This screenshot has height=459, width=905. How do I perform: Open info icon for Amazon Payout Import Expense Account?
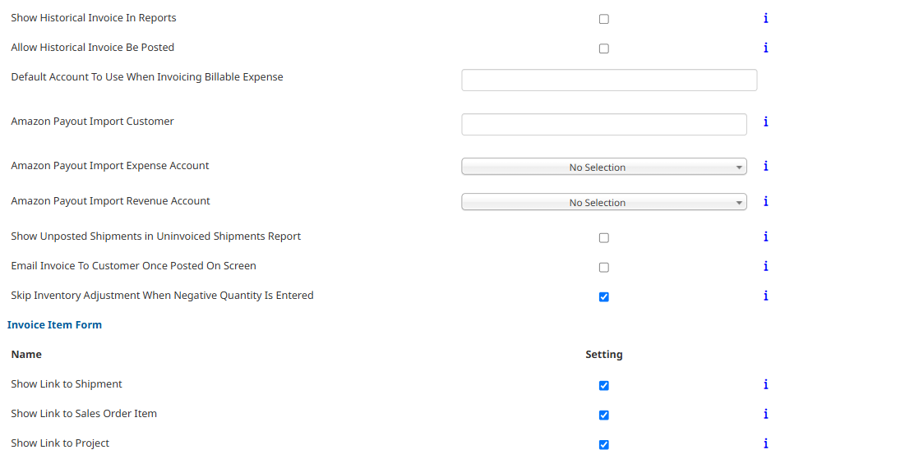765,166
